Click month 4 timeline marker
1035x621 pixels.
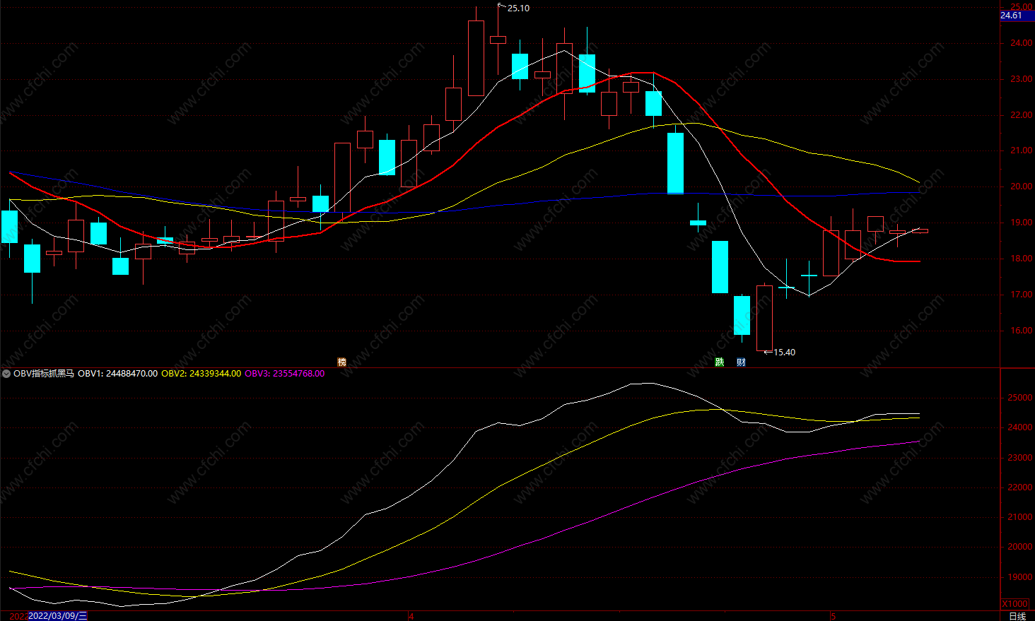411,616
